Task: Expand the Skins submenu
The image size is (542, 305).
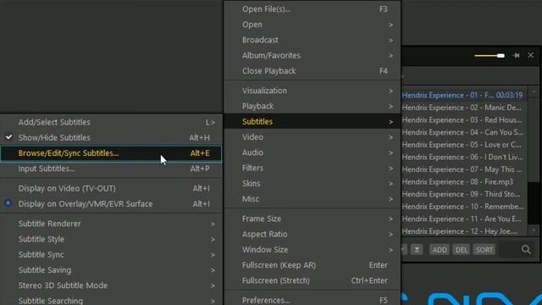Action: click(x=312, y=184)
